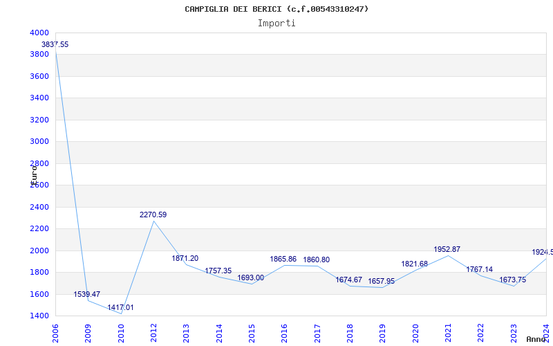Click the 3200 y-axis tick label
The height and width of the screenshot is (346, 553).
[39, 120]
